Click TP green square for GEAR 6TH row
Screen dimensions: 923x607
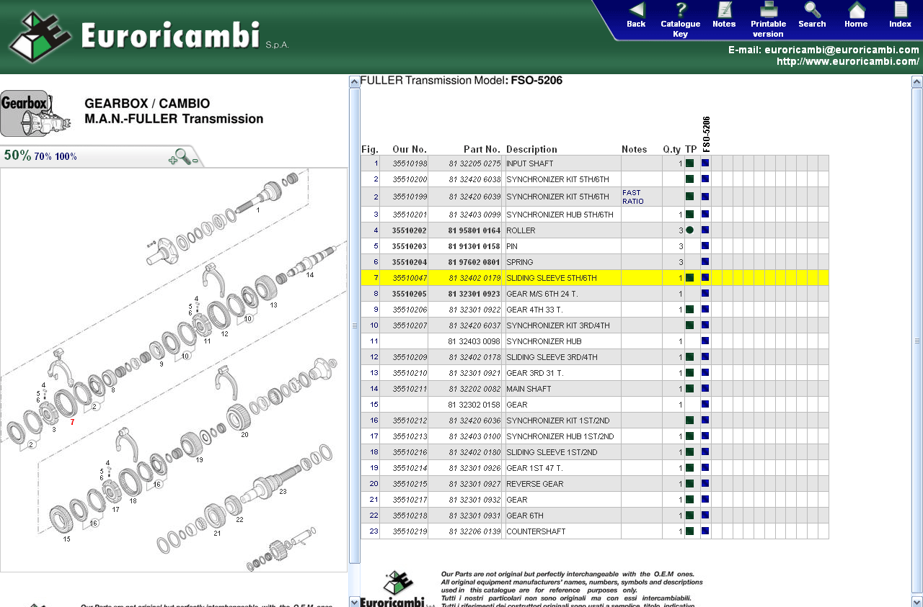click(x=689, y=516)
